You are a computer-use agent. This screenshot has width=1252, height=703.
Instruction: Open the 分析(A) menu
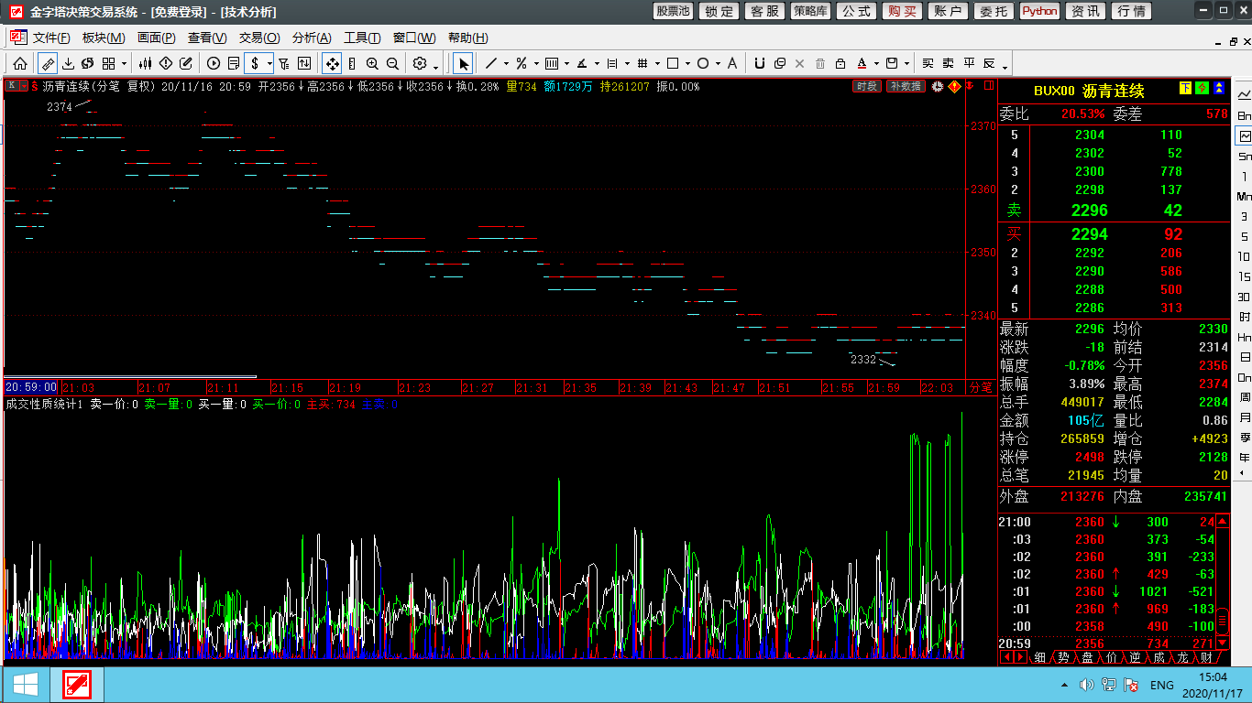[312, 38]
